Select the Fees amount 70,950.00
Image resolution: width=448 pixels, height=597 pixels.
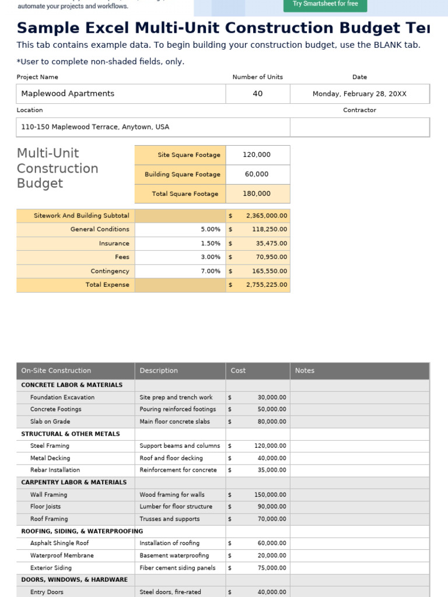coord(258,257)
